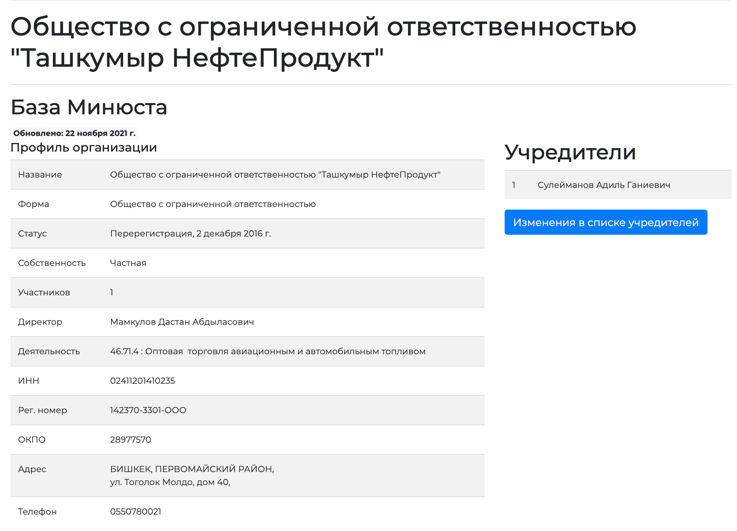Image resolution: width=737 pixels, height=531 pixels.
Task: Click the 'Изменения в списке учредителей' button
Action: (606, 222)
